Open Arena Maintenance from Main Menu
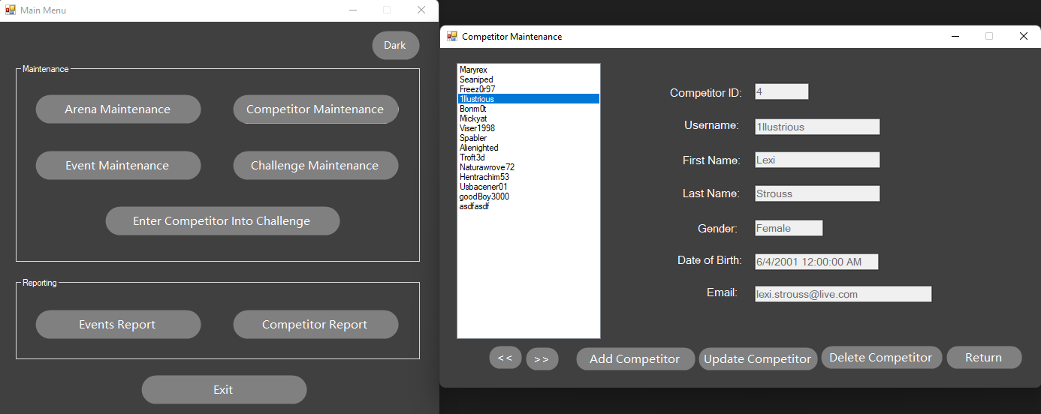 click(x=118, y=109)
